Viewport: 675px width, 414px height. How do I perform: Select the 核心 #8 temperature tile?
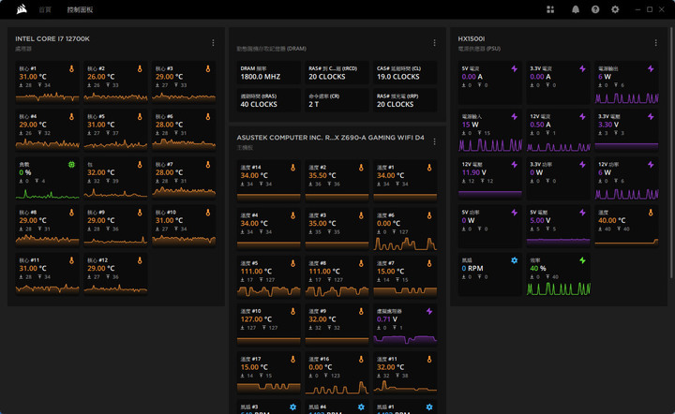coord(48,226)
